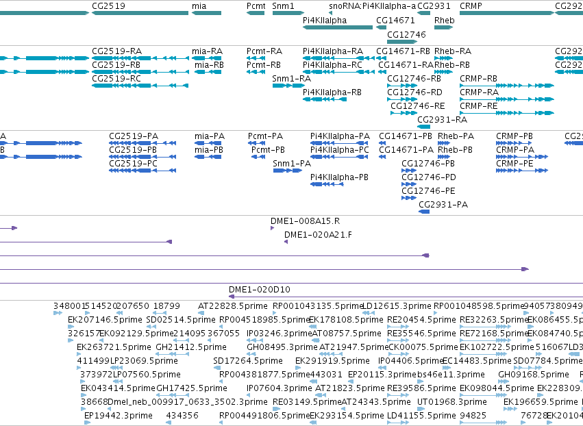Click the Rheb-RA transcript
The width and height of the screenshot is (583, 426).
click(x=443, y=58)
